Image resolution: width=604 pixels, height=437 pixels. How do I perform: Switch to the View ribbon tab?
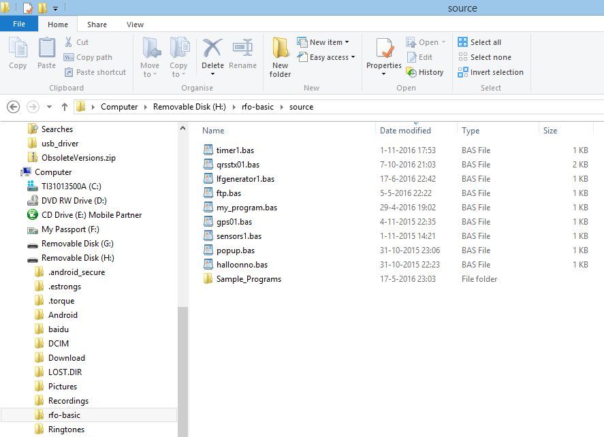(x=135, y=25)
